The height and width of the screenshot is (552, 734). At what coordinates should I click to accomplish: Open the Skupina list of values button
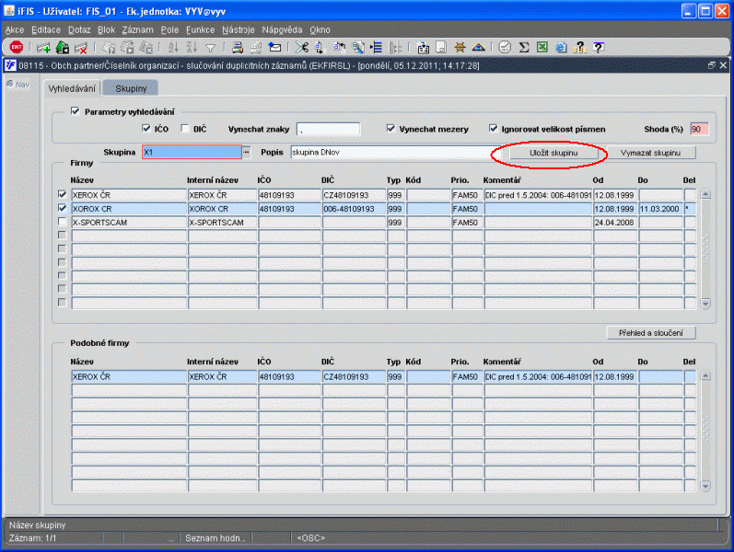[x=246, y=152]
